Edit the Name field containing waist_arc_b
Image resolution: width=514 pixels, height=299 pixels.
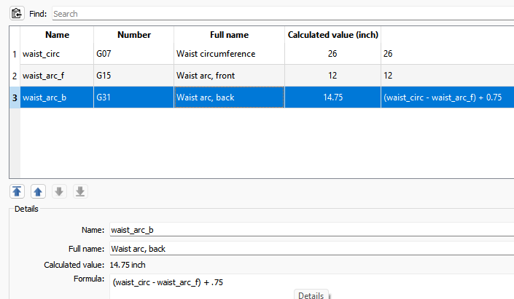coord(312,230)
